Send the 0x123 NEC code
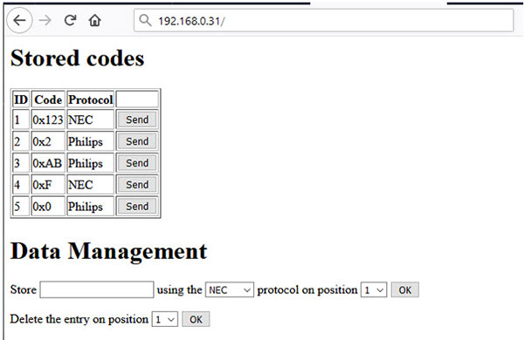This screenshot has width=524, height=340. 137,119
